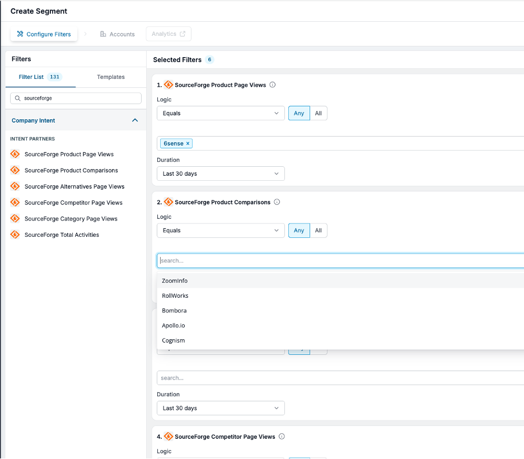This screenshot has width=524, height=459.
Task: Click SourceForge logo in filter 1 heading
Action: tap(169, 85)
